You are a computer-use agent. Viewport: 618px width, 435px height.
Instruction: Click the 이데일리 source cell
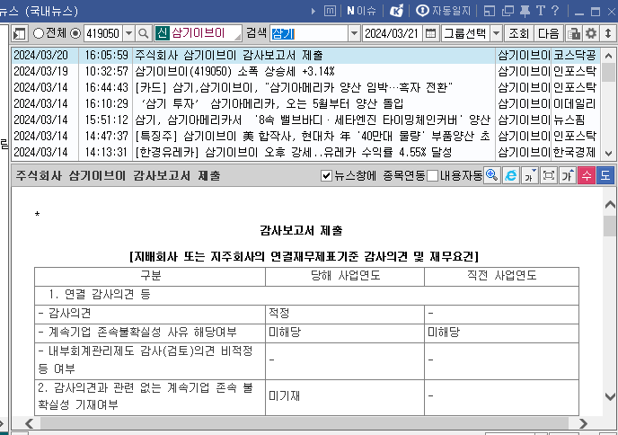coord(575,103)
